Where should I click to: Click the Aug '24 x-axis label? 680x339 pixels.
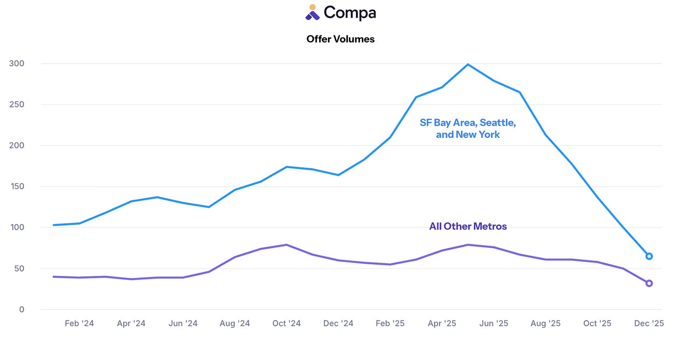pyautogui.click(x=234, y=324)
